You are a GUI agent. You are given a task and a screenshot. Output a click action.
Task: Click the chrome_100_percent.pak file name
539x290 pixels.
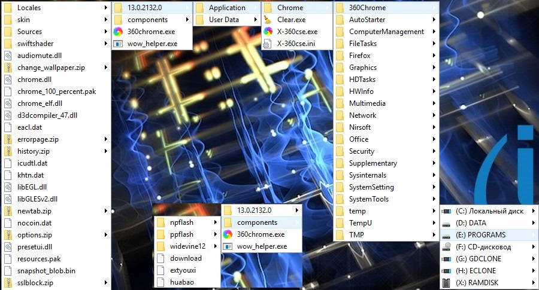click(x=57, y=91)
